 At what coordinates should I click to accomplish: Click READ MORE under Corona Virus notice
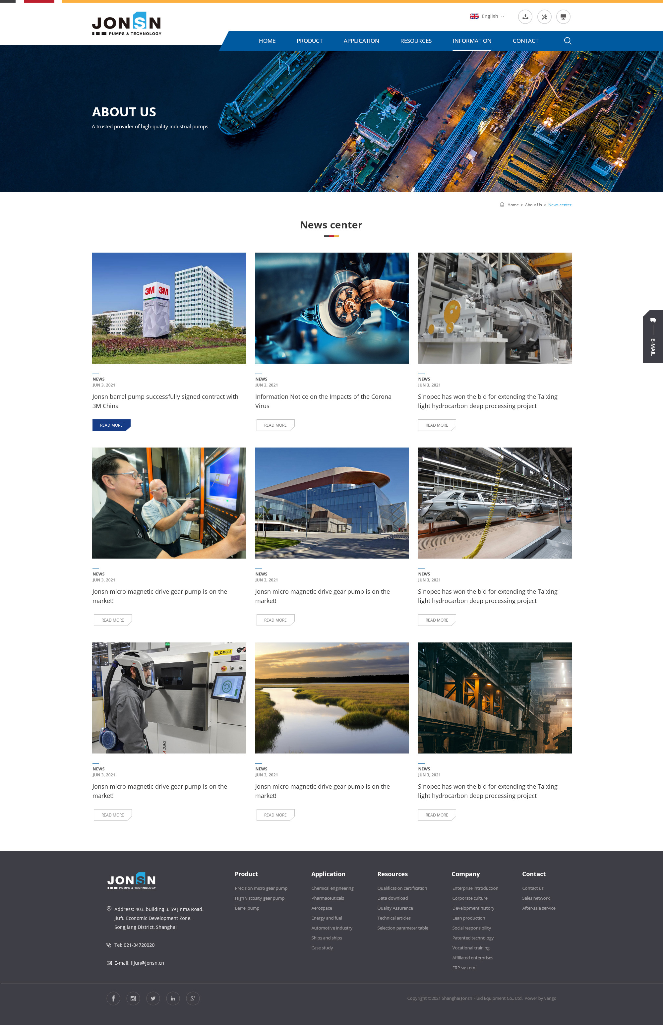275,425
